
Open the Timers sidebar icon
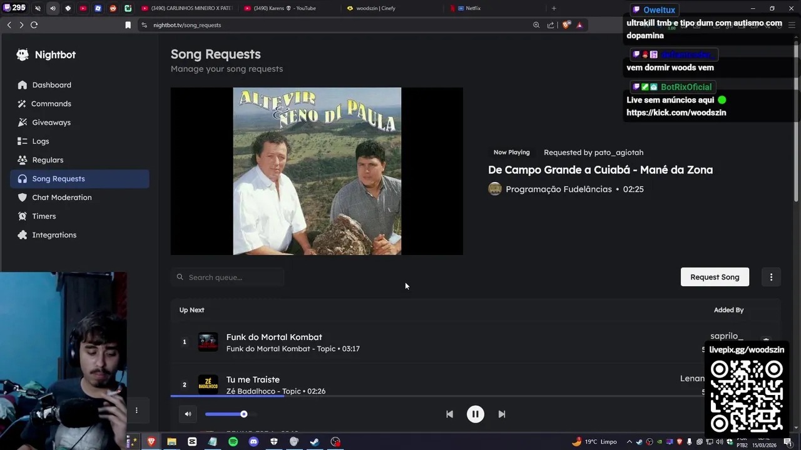point(23,216)
